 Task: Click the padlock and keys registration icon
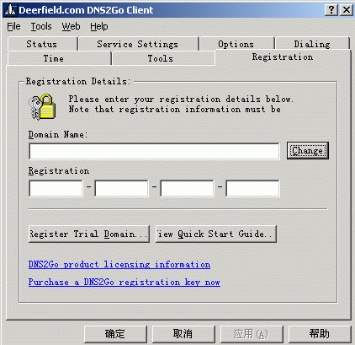[x=42, y=107]
